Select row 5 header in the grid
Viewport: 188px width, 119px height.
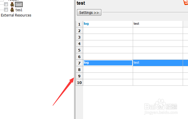coord(79,50)
